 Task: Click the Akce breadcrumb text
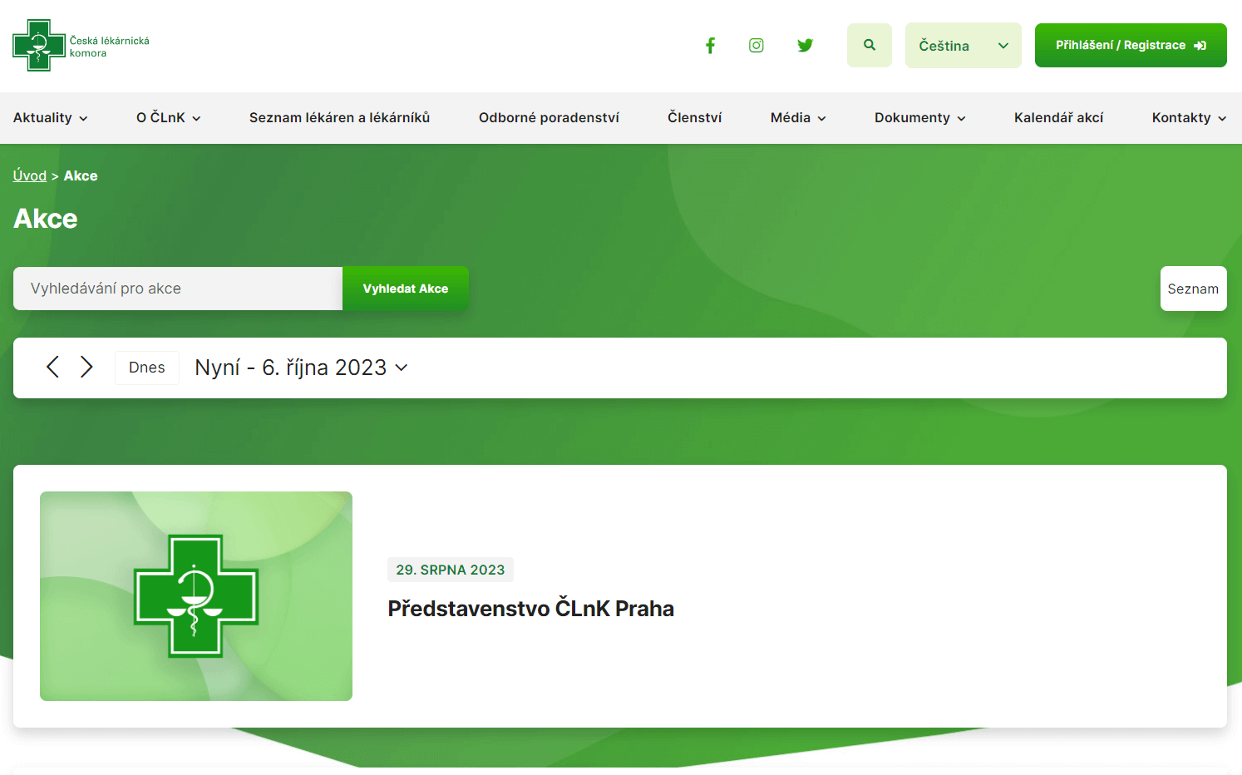click(81, 175)
